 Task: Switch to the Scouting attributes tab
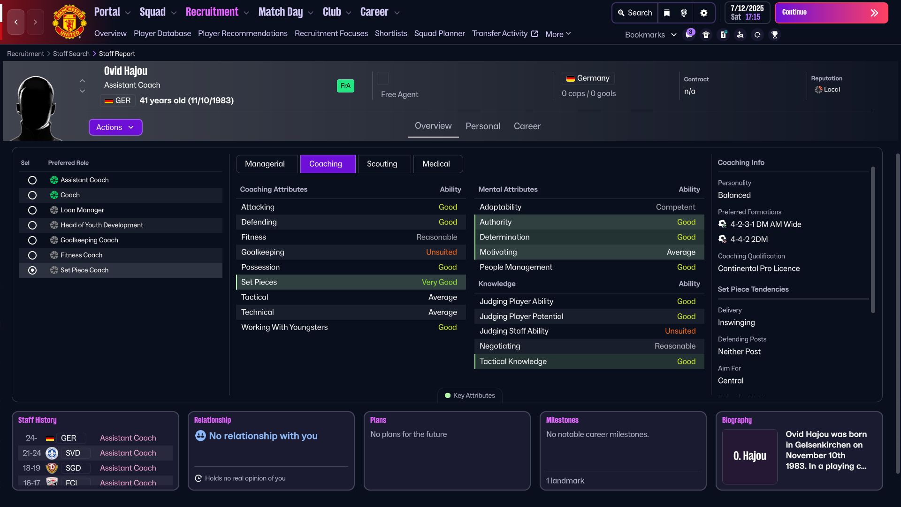382,164
